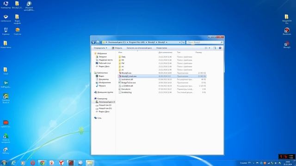The image size is (296, 166).
Task: Launch Google Chrome from the taskbar
Action: [43, 163]
